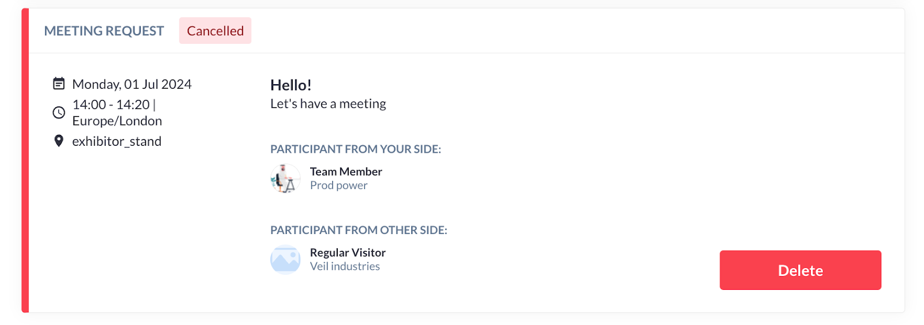924x325 pixels.
Task: Click the PARTICIPANT FROM YOUR SIDE label
Action: pos(356,149)
